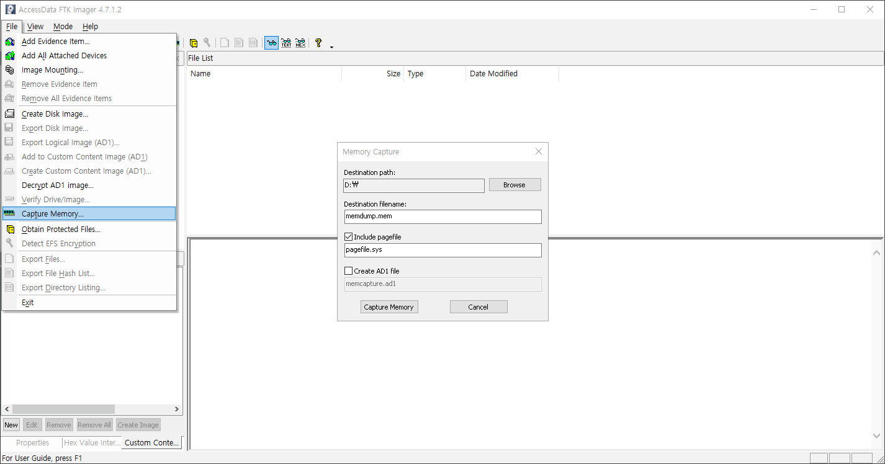Select Export Disk Image menu entry
Viewport: 885px width, 464px height.
pos(89,128)
